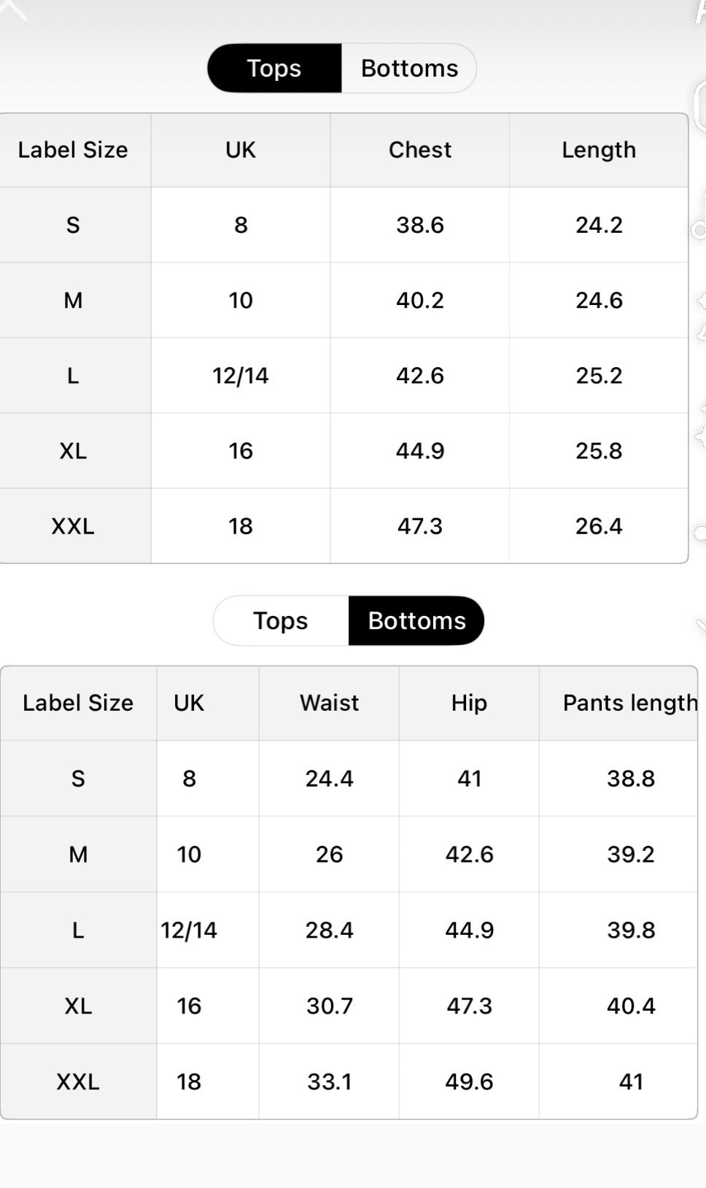Click the 26.4 length cell
This screenshot has width=706, height=1188.
pyautogui.click(x=599, y=526)
